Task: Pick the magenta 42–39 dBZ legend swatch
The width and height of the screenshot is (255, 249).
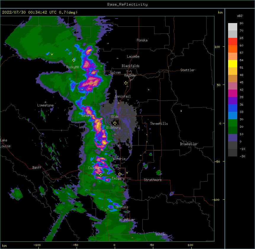Action: click(x=233, y=93)
